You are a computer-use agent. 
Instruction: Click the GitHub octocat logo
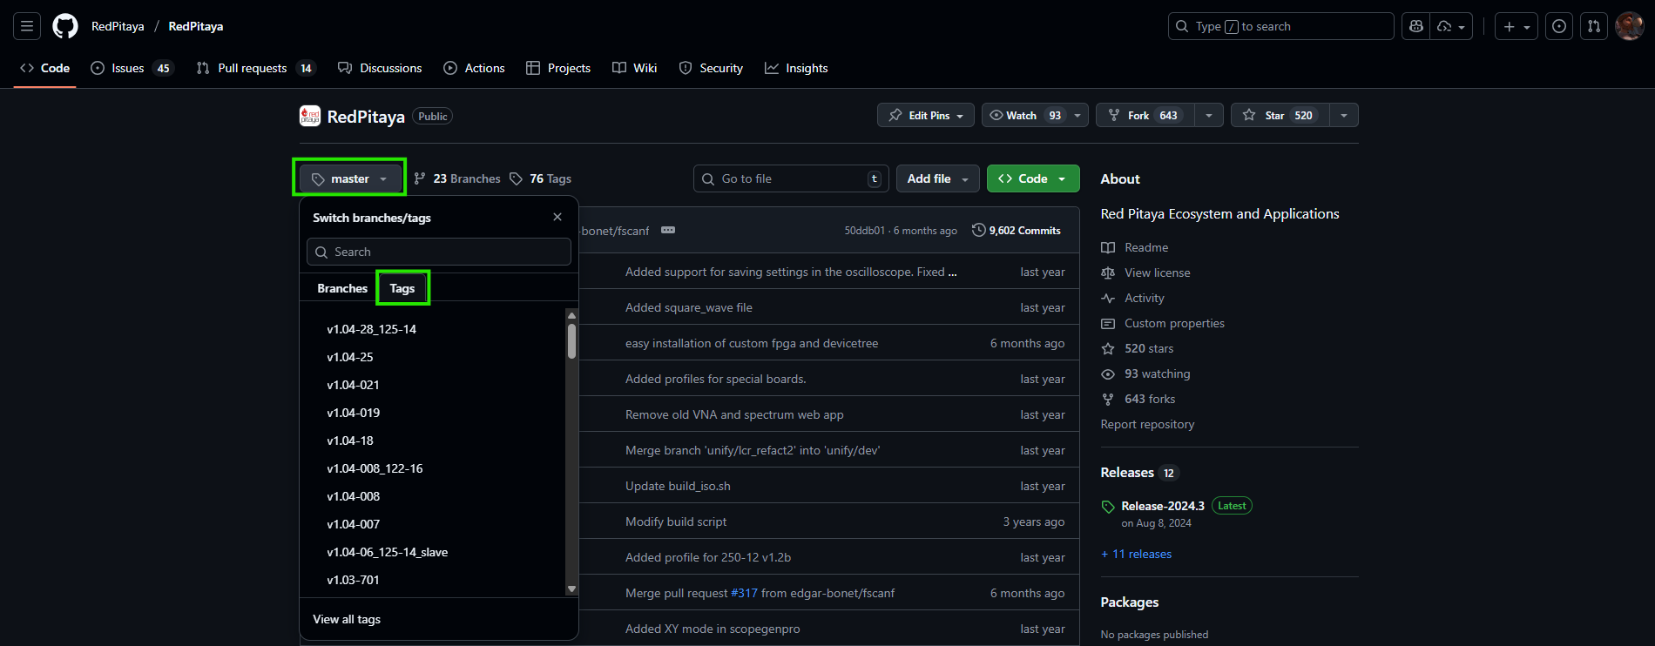coord(65,26)
